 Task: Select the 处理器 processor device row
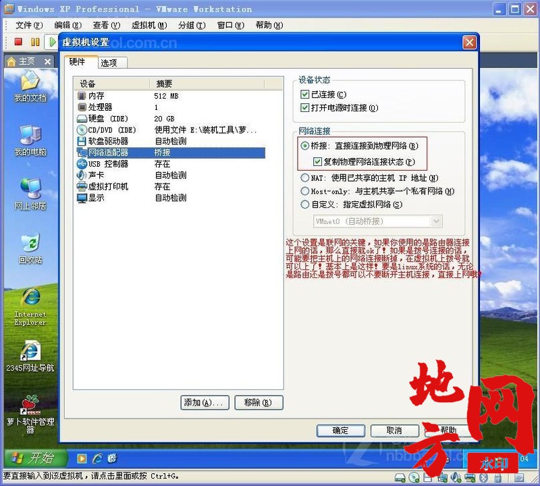point(171,107)
